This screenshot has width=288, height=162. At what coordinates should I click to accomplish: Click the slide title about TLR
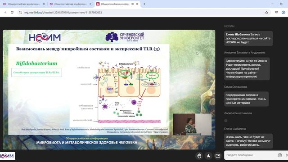pyautogui.click(x=88, y=49)
